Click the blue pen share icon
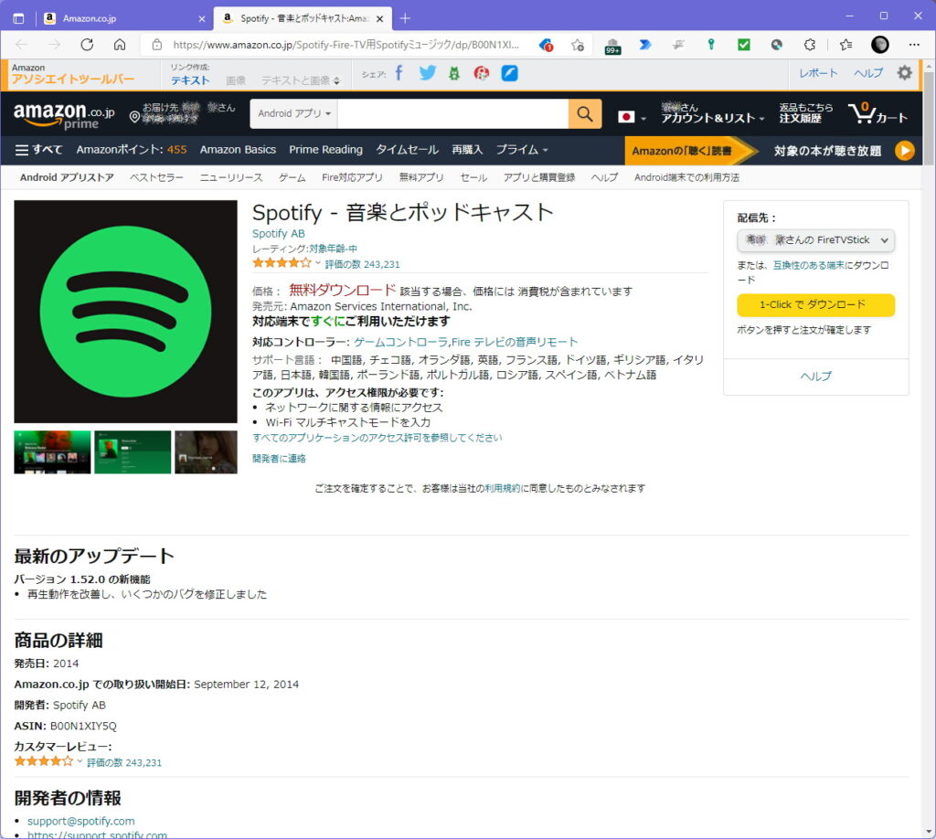The image size is (936, 839). (x=509, y=73)
